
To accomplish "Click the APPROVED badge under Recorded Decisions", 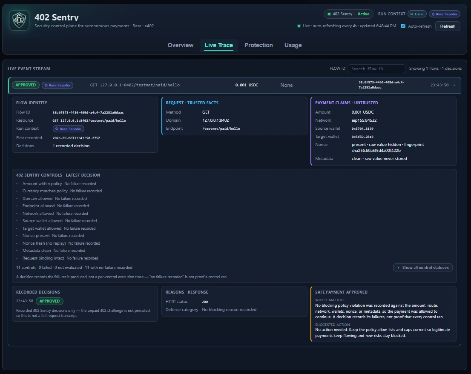I will tap(49, 301).
